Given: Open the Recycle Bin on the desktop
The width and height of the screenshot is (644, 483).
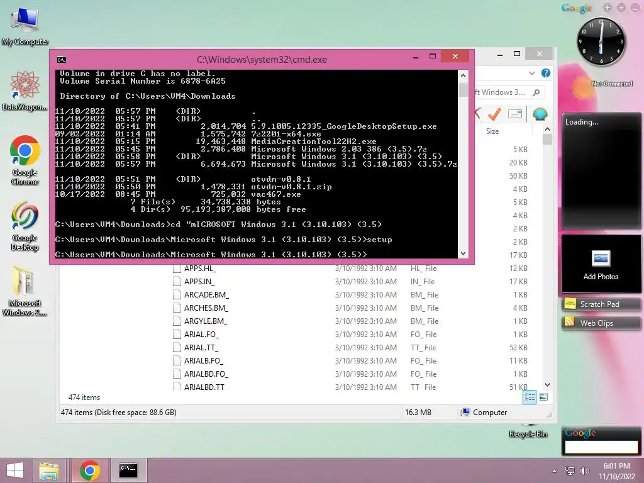Looking at the screenshot, I should pyautogui.click(x=528, y=431).
